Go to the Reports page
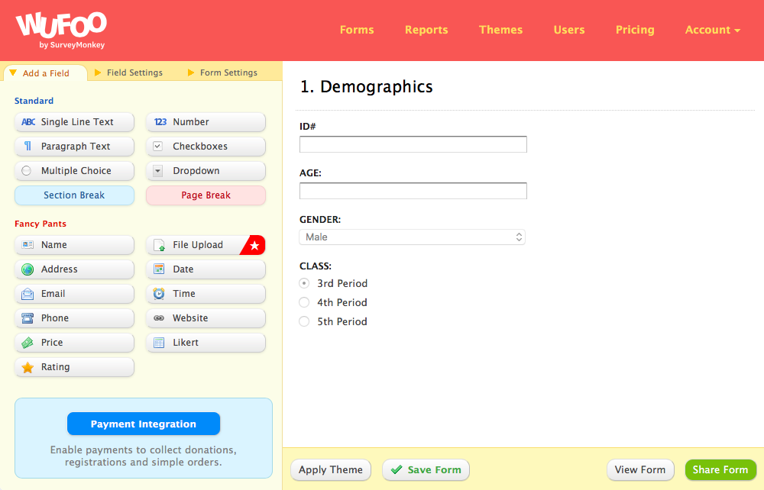The height and width of the screenshot is (490, 764). coord(426,30)
